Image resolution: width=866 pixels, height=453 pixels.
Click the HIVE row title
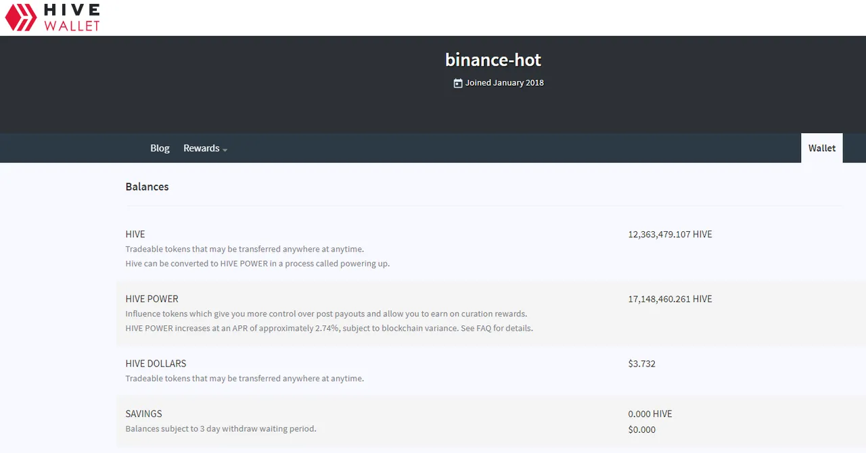[x=135, y=235]
